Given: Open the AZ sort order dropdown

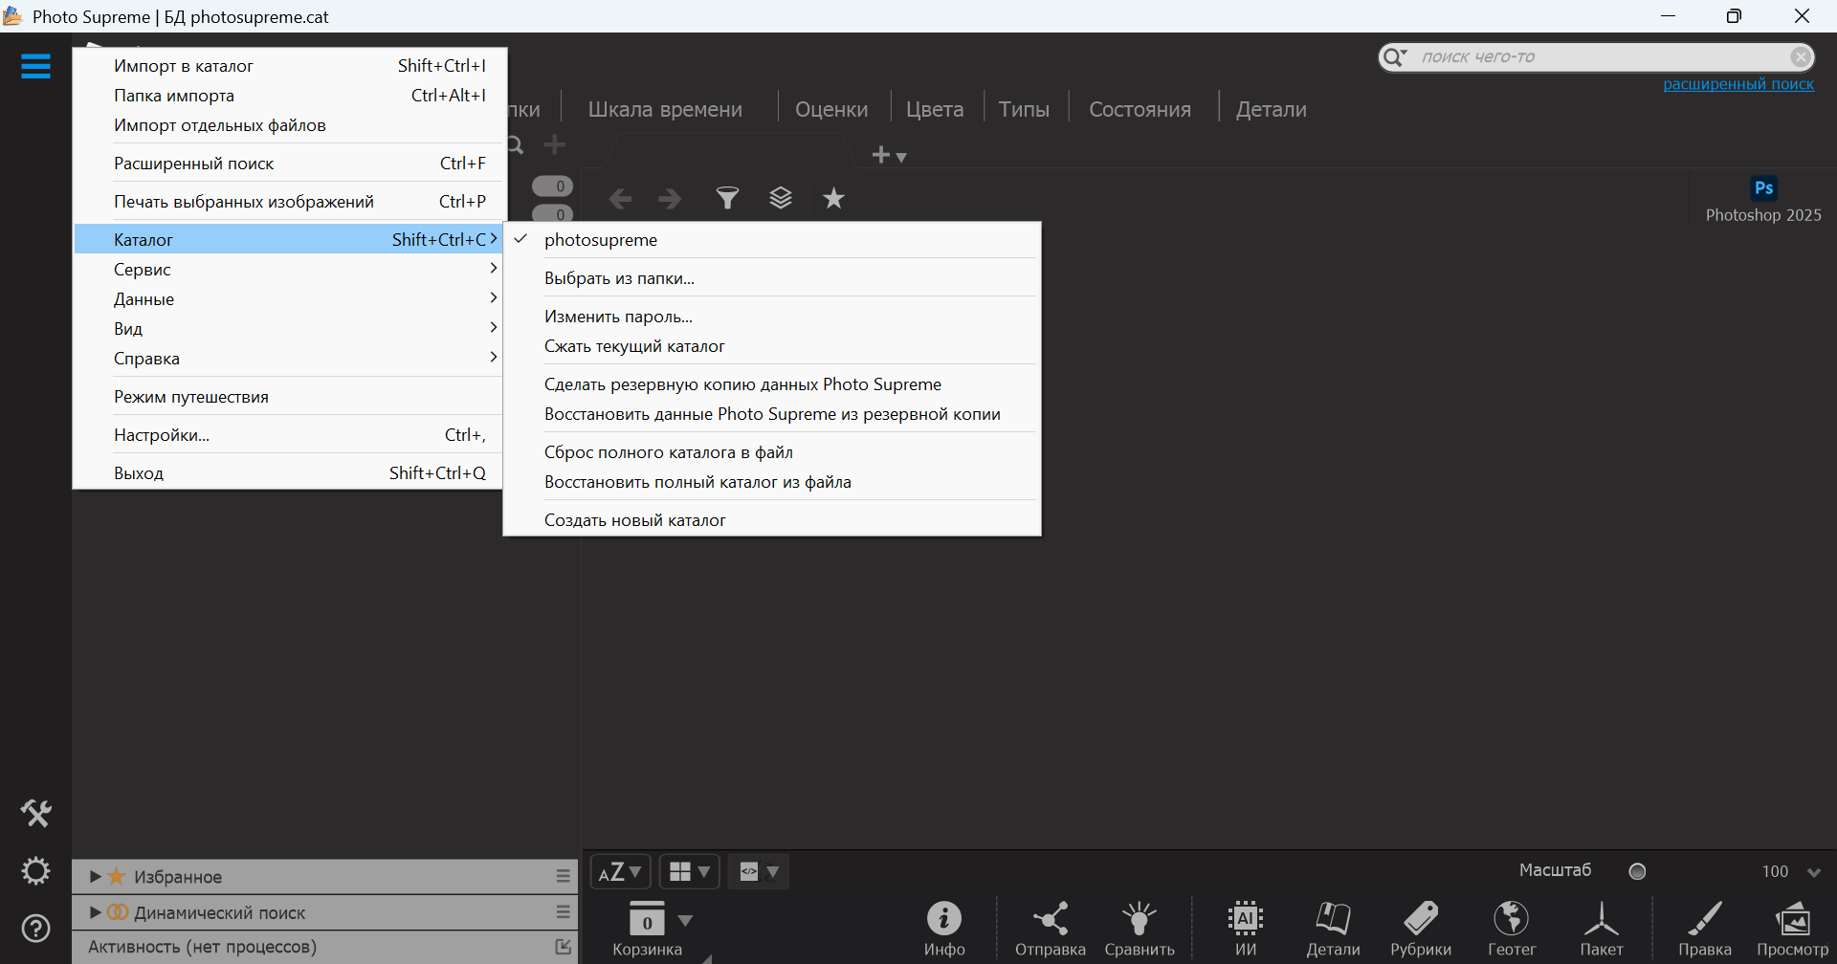Looking at the screenshot, I should pyautogui.click(x=620, y=871).
